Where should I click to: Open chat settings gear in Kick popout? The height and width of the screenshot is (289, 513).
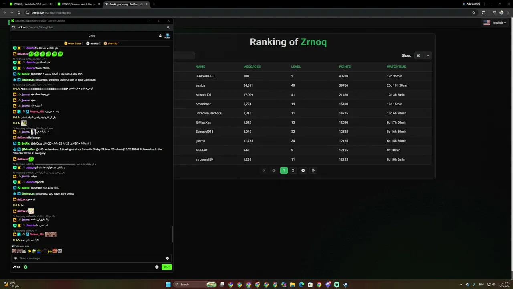point(157,267)
